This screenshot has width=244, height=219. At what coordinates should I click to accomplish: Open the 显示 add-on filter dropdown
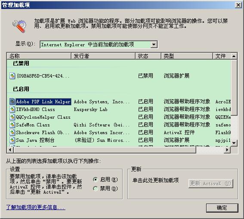point(154,45)
